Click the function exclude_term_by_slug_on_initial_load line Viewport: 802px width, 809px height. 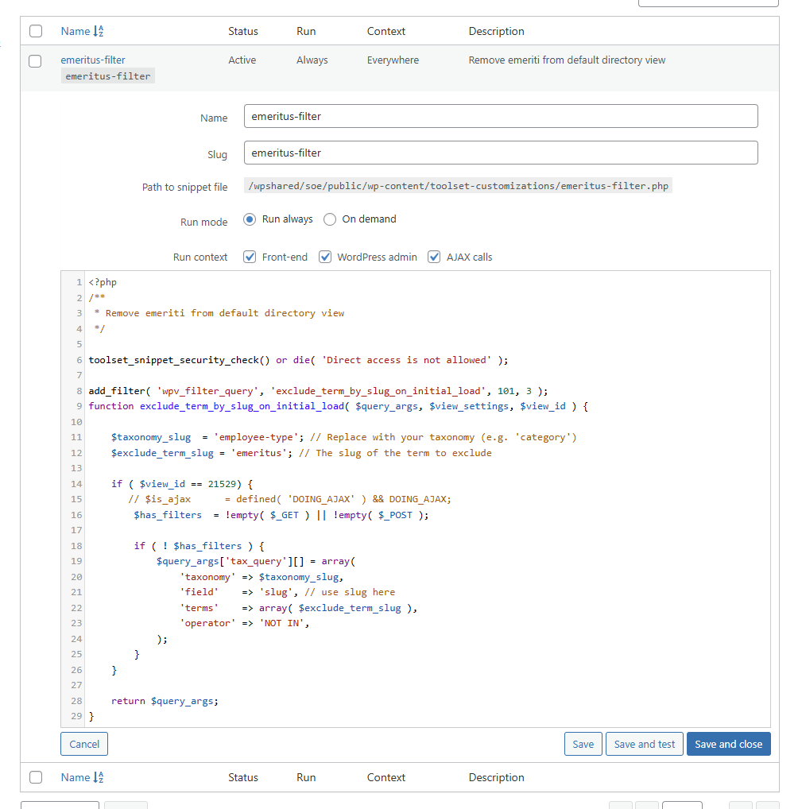coord(339,407)
